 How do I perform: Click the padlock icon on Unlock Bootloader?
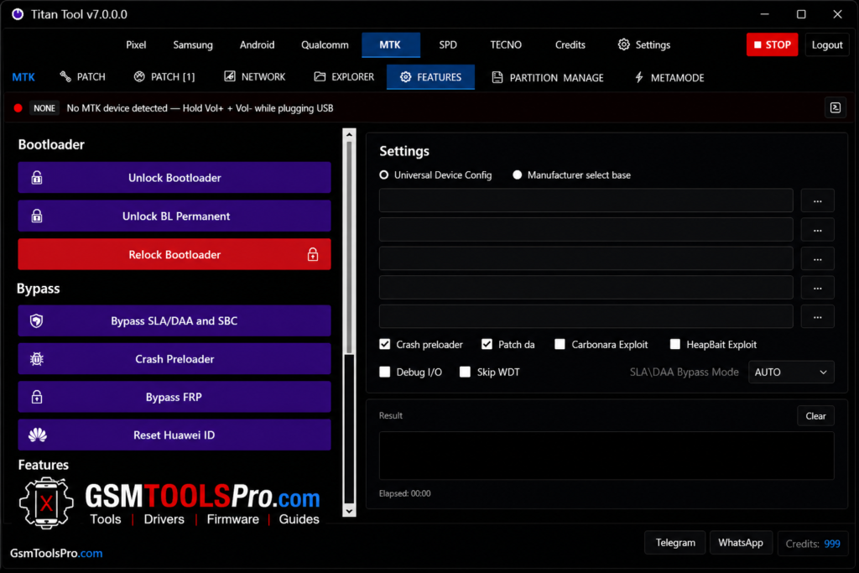click(x=37, y=178)
